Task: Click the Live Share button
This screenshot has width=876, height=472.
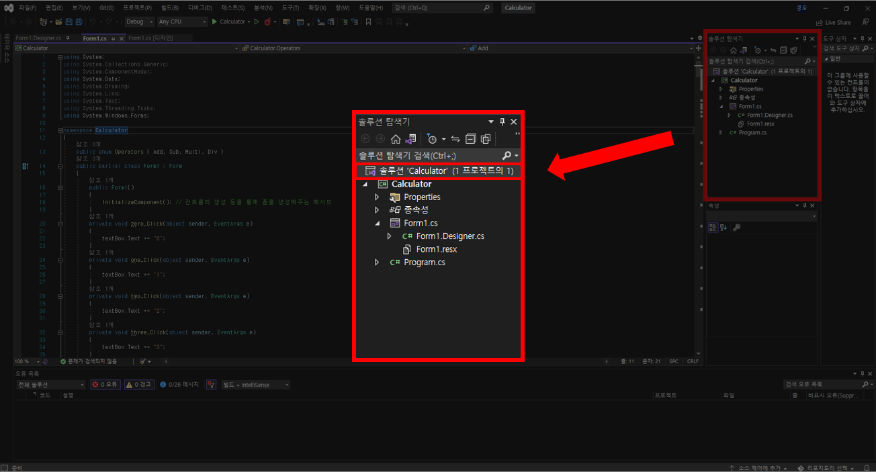Action: coord(833,21)
